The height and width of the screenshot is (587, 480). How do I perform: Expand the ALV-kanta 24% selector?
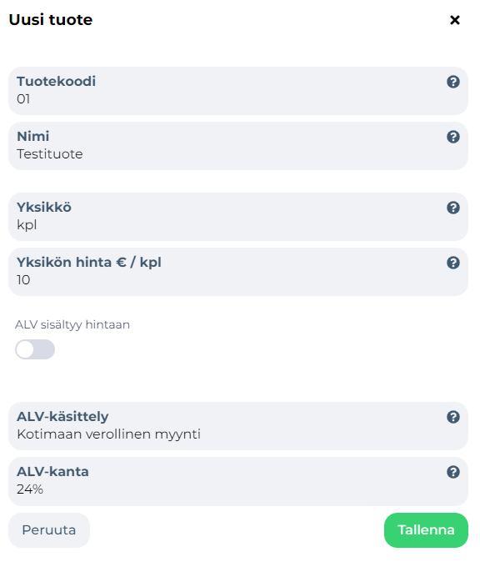(x=238, y=481)
